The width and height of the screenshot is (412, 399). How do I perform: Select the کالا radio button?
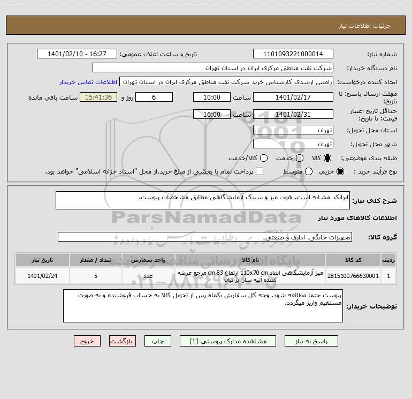point(327,158)
